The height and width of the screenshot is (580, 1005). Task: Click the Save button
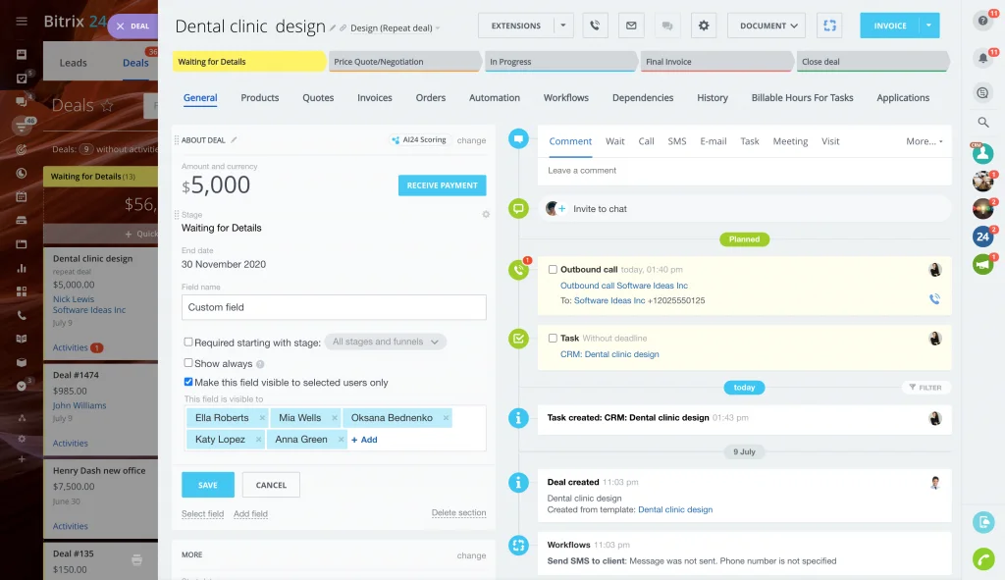[208, 485]
